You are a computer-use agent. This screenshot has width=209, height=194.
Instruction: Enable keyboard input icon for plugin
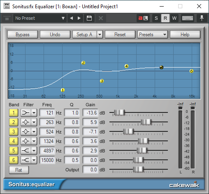point(188,18)
